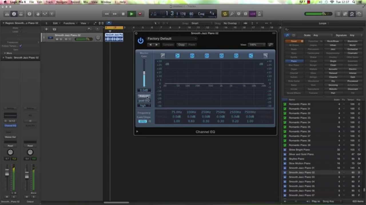This screenshot has height=205, width=366.
Task: Toggle the 250 Hz parametric band button
Action: click(x=207, y=56)
